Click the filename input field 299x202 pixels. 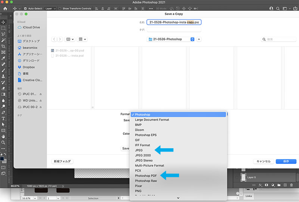(174, 22)
